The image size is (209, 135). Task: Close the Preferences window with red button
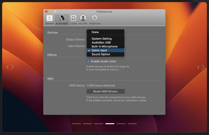pyautogui.click(x=47, y=11)
